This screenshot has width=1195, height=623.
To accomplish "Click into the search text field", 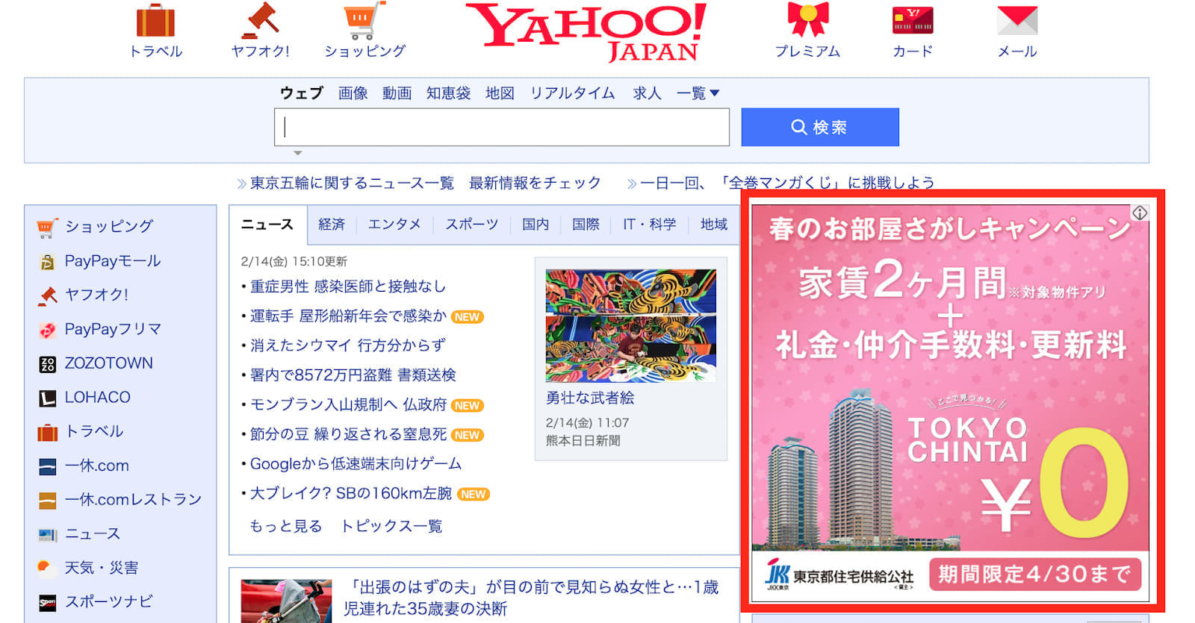I will click(x=501, y=128).
